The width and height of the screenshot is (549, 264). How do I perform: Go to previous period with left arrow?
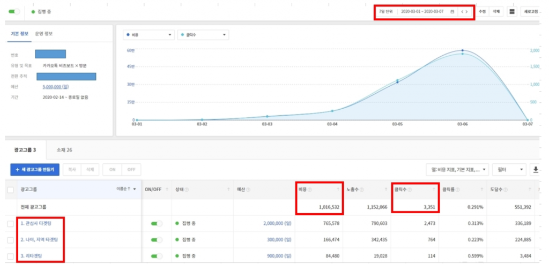tap(462, 12)
